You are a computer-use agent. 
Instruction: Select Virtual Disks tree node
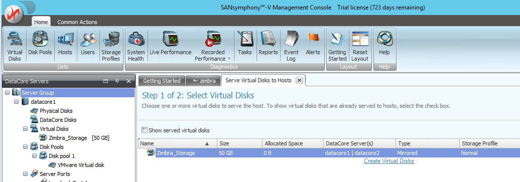coord(54,129)
